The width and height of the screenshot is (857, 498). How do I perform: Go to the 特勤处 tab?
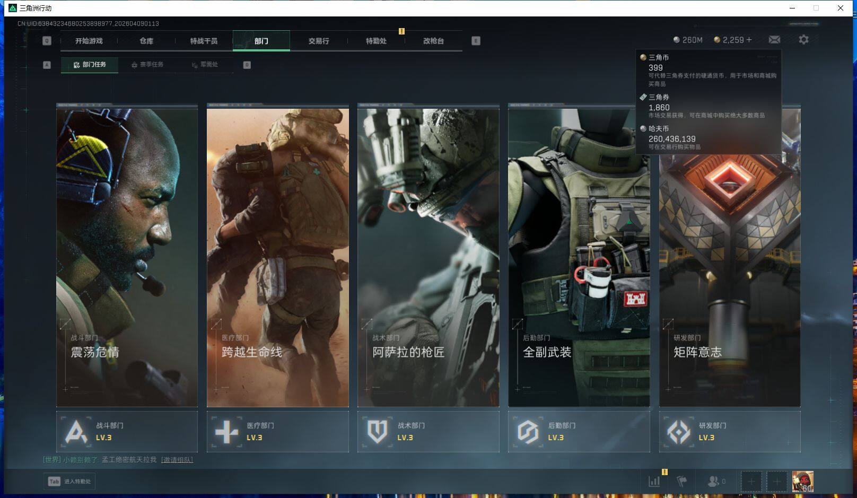[x=376, y=41]
